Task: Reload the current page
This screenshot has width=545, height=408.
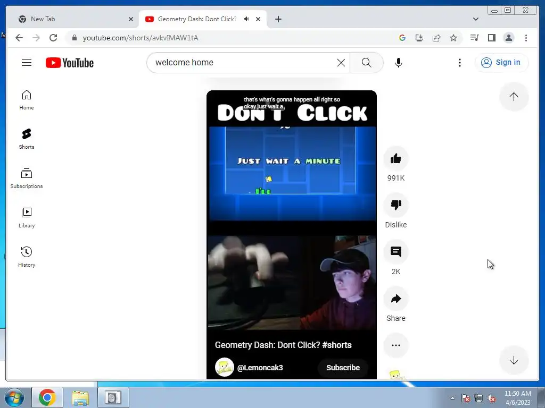Action: (53, 38)
